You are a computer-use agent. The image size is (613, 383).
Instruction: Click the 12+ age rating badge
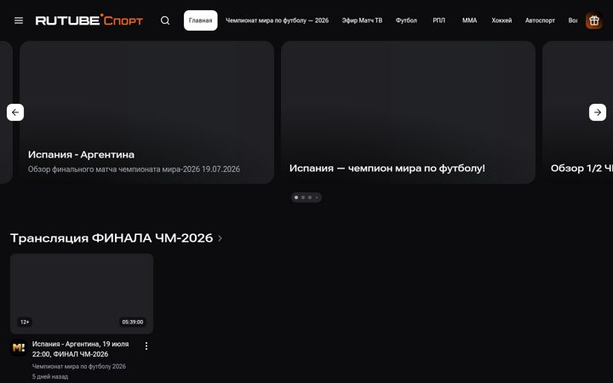[x=25, y=322]
